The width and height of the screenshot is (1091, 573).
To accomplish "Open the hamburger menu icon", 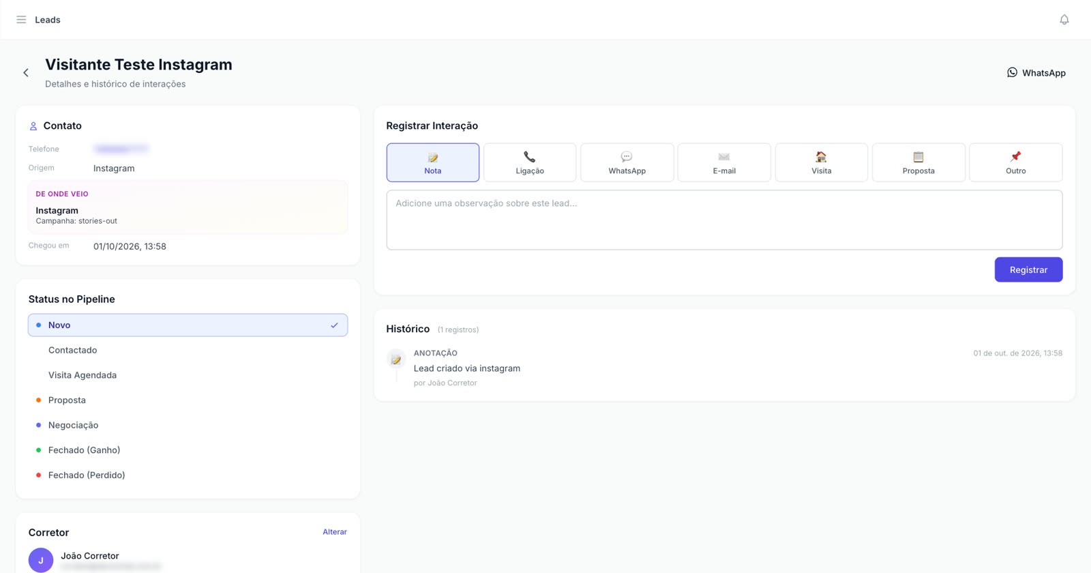I will [21, 20].
